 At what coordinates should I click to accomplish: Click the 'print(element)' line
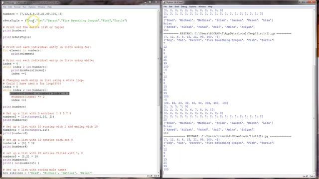22,54
